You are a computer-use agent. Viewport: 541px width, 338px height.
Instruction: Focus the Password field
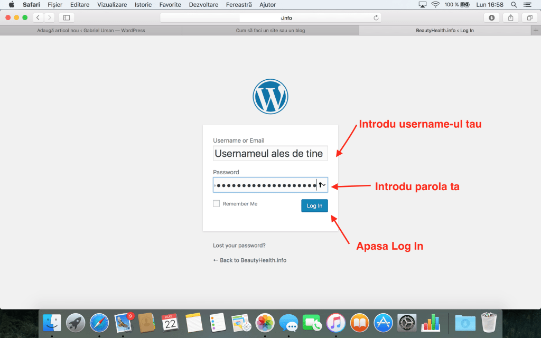(270, 185)
